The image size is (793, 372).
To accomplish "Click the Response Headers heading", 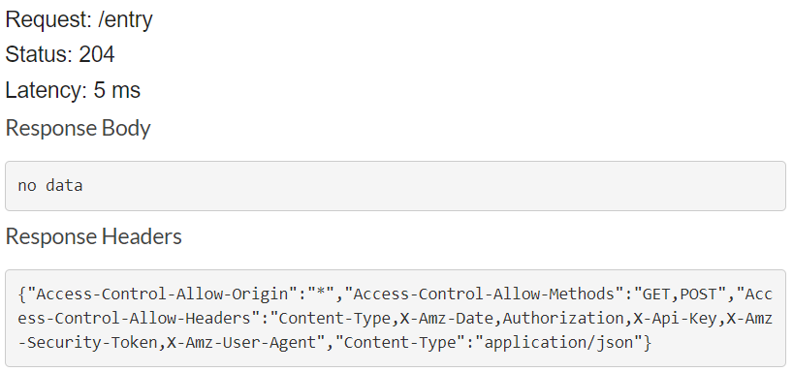I will coord(94,236).
